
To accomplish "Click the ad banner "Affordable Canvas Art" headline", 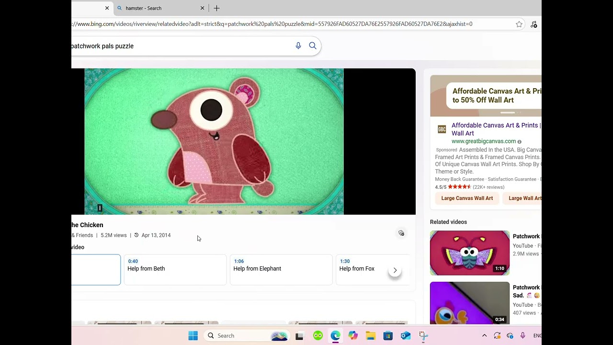I will coord(497,95).
